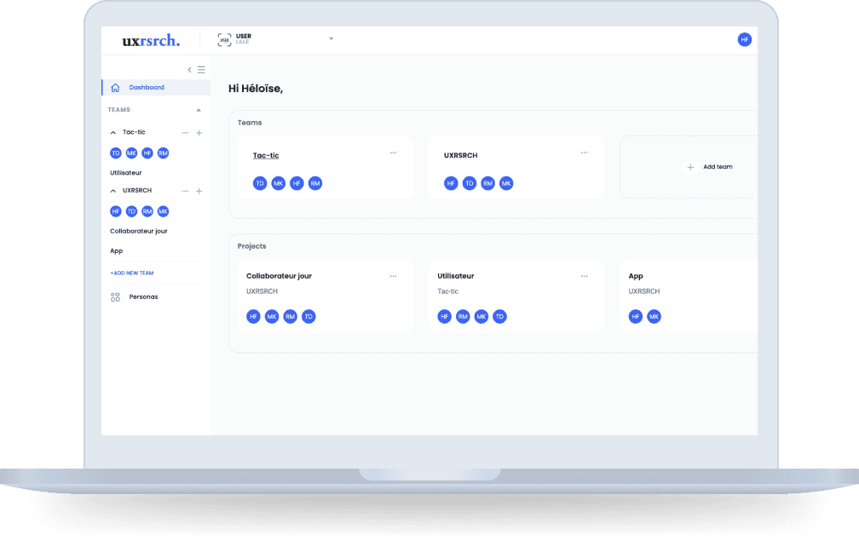Open options menu for Tac-tic team
The width and height of the screenshot is (859, 541).
coord(184,132)
